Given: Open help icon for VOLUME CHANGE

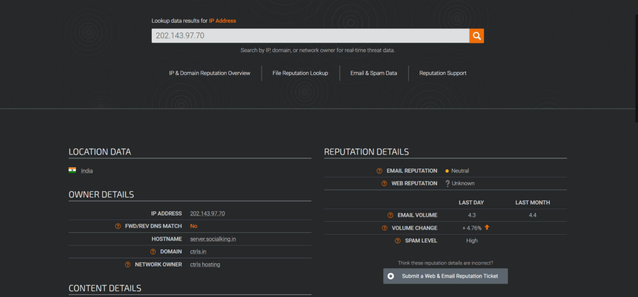Looking at the screenshot, I should pos(385,228).
